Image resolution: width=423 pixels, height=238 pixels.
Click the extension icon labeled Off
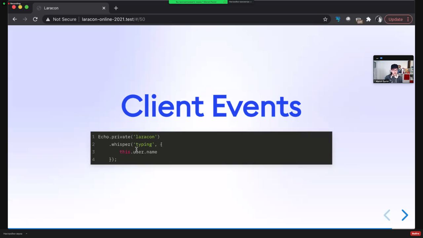[x=359, y=20]
